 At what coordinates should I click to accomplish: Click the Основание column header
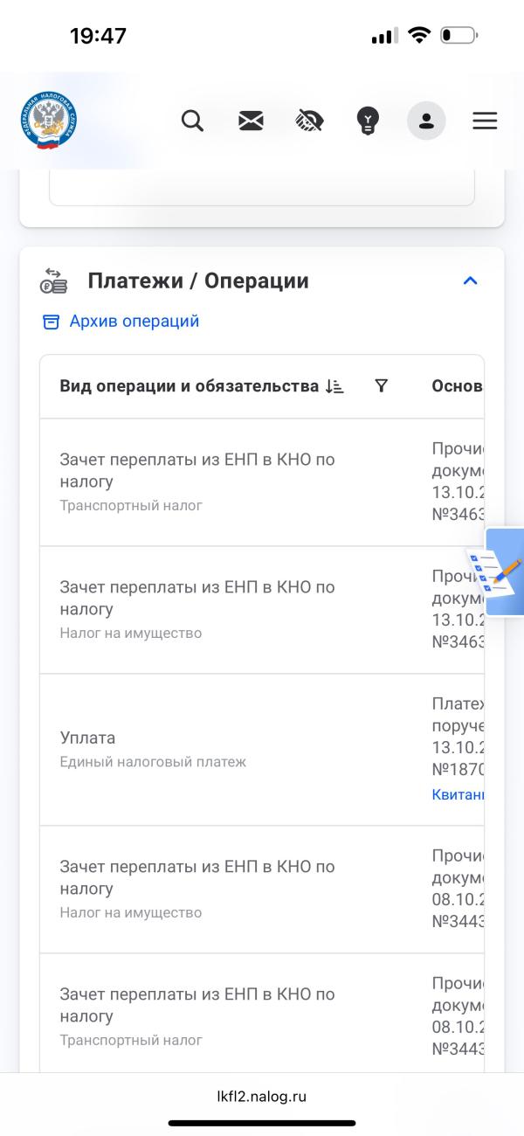point(457,386)
